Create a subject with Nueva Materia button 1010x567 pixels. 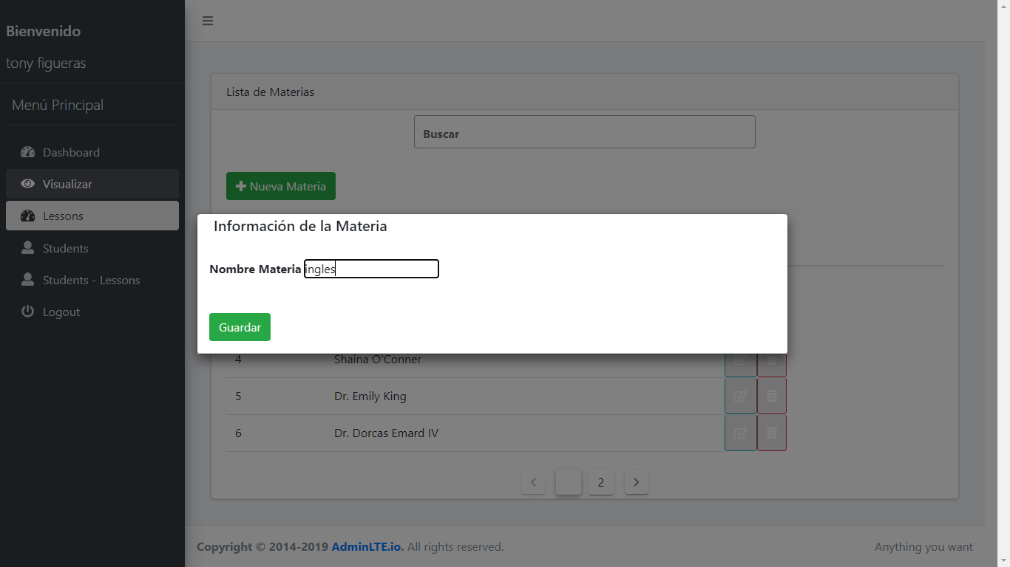point(281,186)
